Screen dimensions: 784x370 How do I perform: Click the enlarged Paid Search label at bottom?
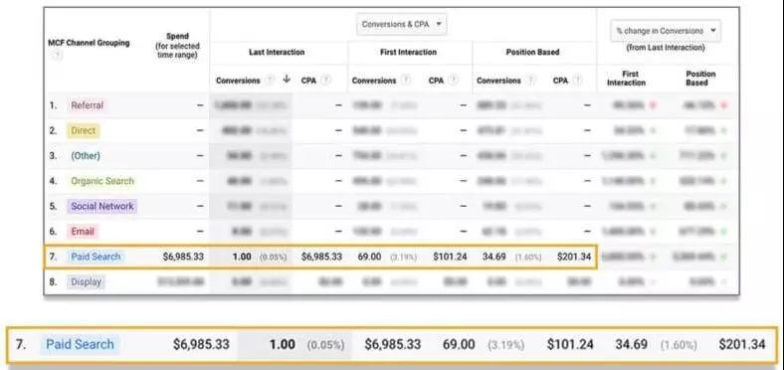80,344
